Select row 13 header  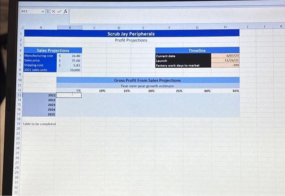[x=19, y=95]
